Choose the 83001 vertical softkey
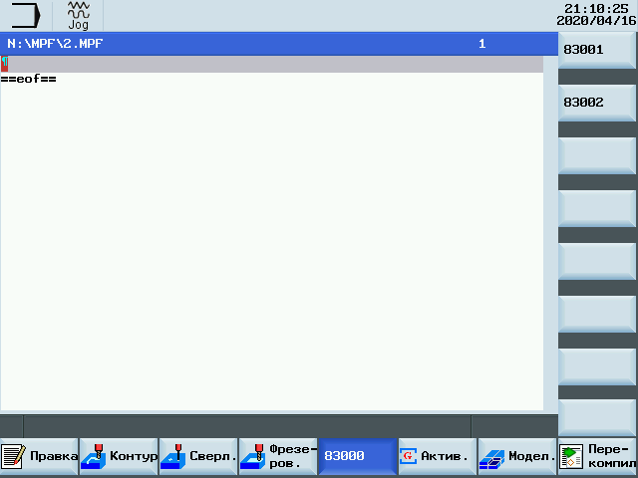Screen dimensions: 638x478 pyautogui.click(x=597, y=51)
